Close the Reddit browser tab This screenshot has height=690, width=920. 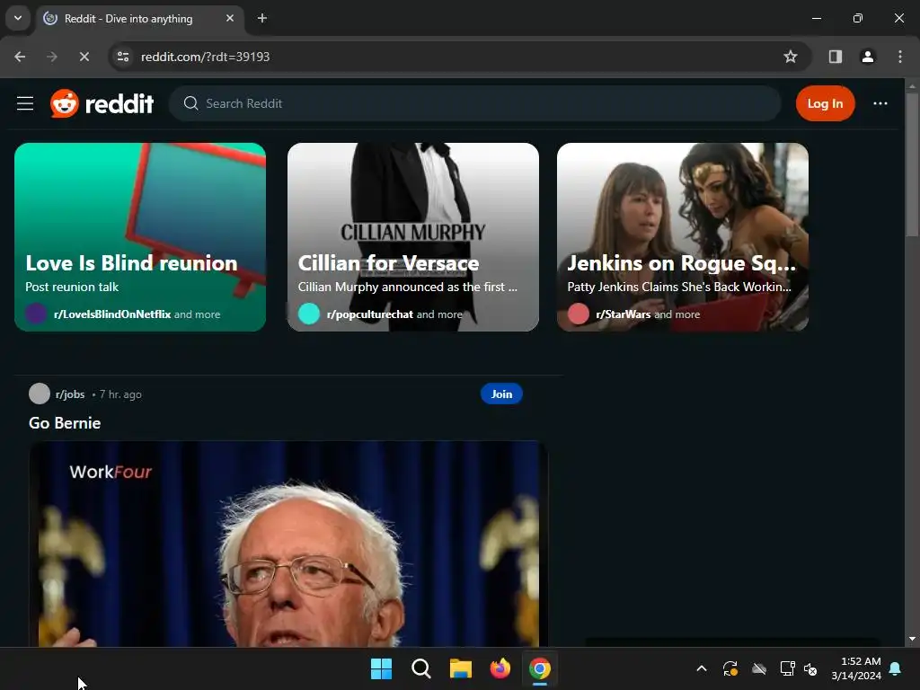230,18
